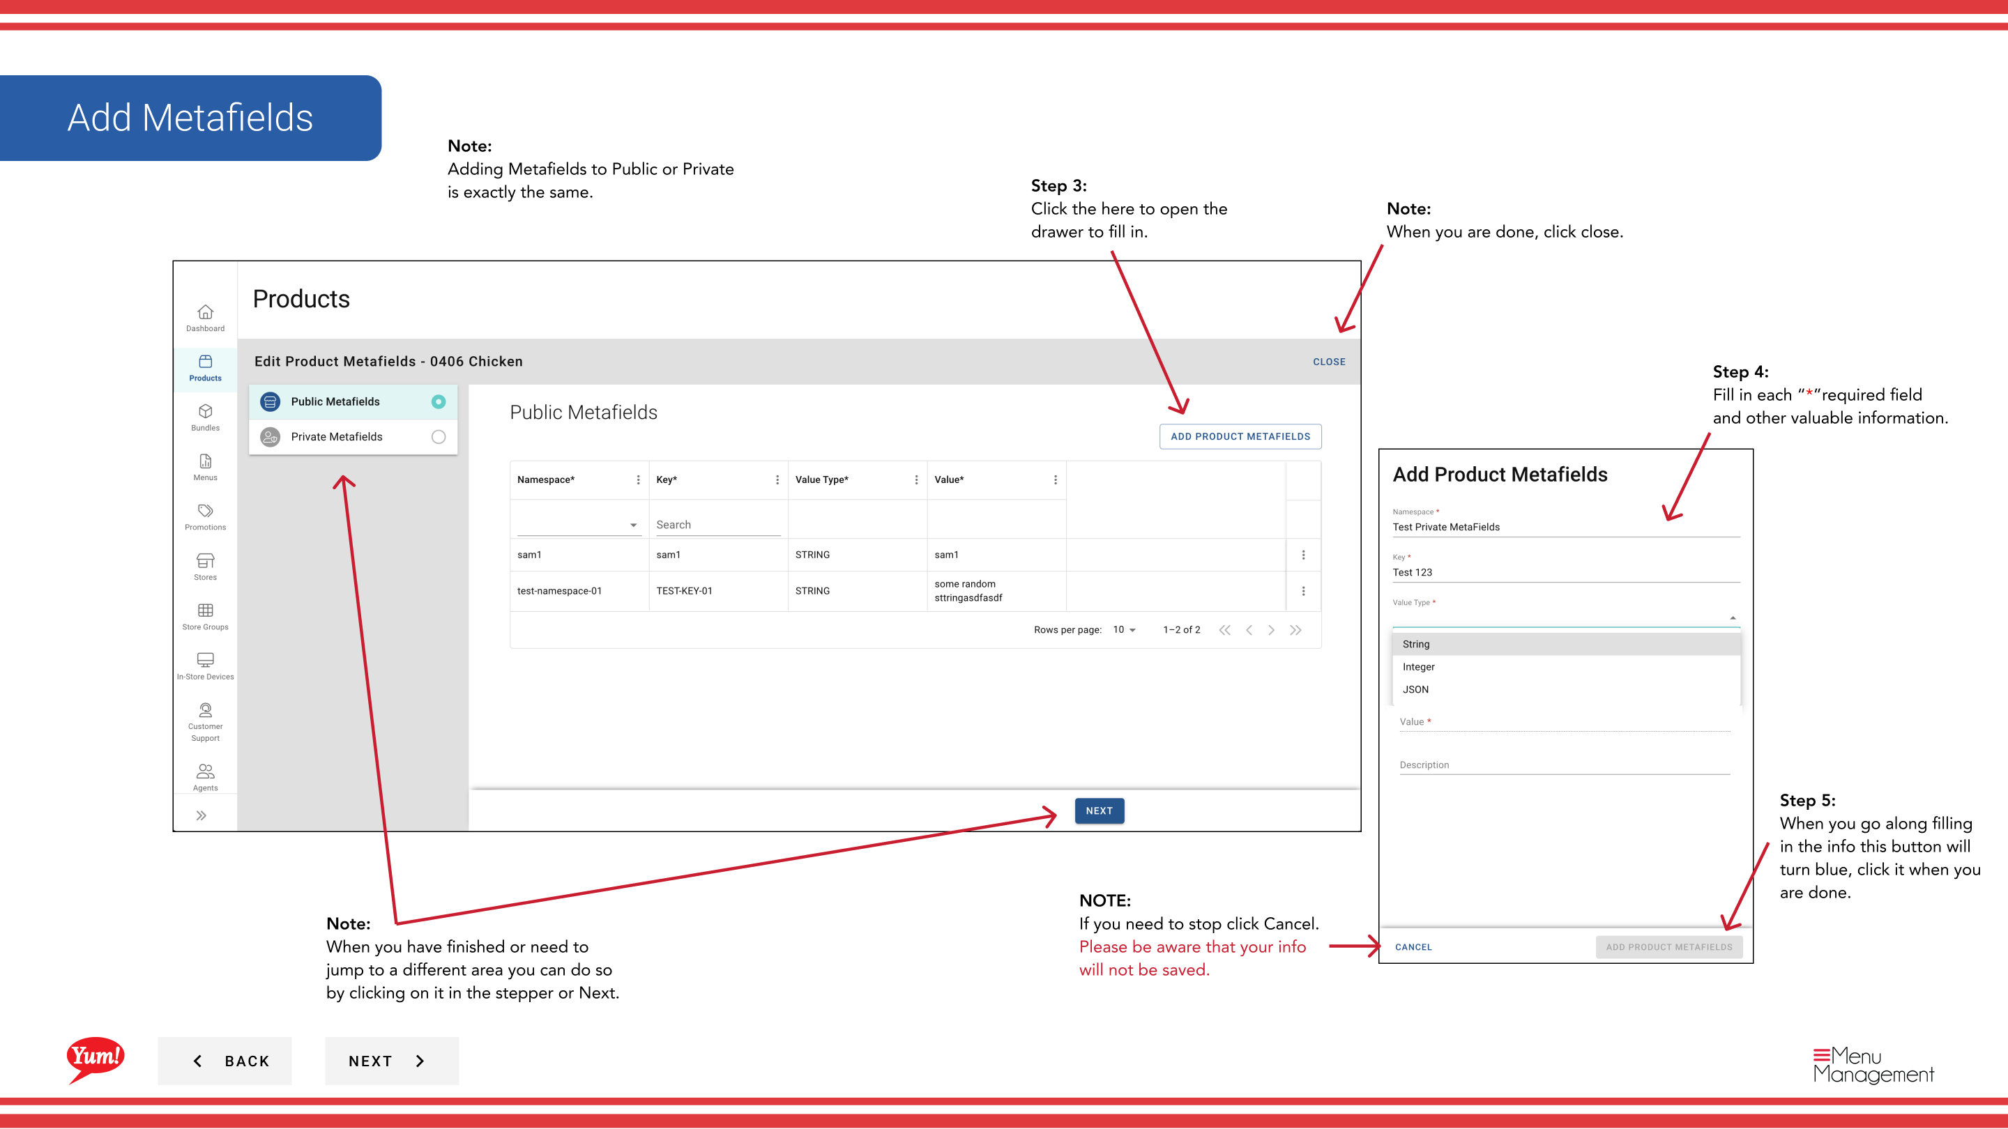Click Key field containing Test 123

(x=1566, y=573)
